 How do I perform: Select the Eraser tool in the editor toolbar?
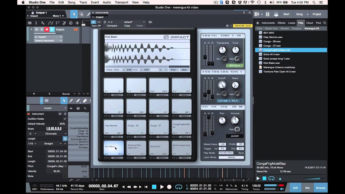pyautogui.click(x=85, y=101)
